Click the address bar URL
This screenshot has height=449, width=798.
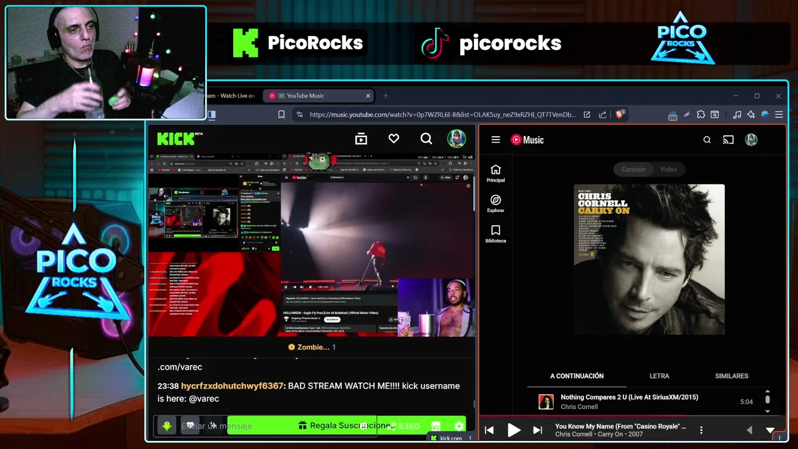click(x=443, y=114)
